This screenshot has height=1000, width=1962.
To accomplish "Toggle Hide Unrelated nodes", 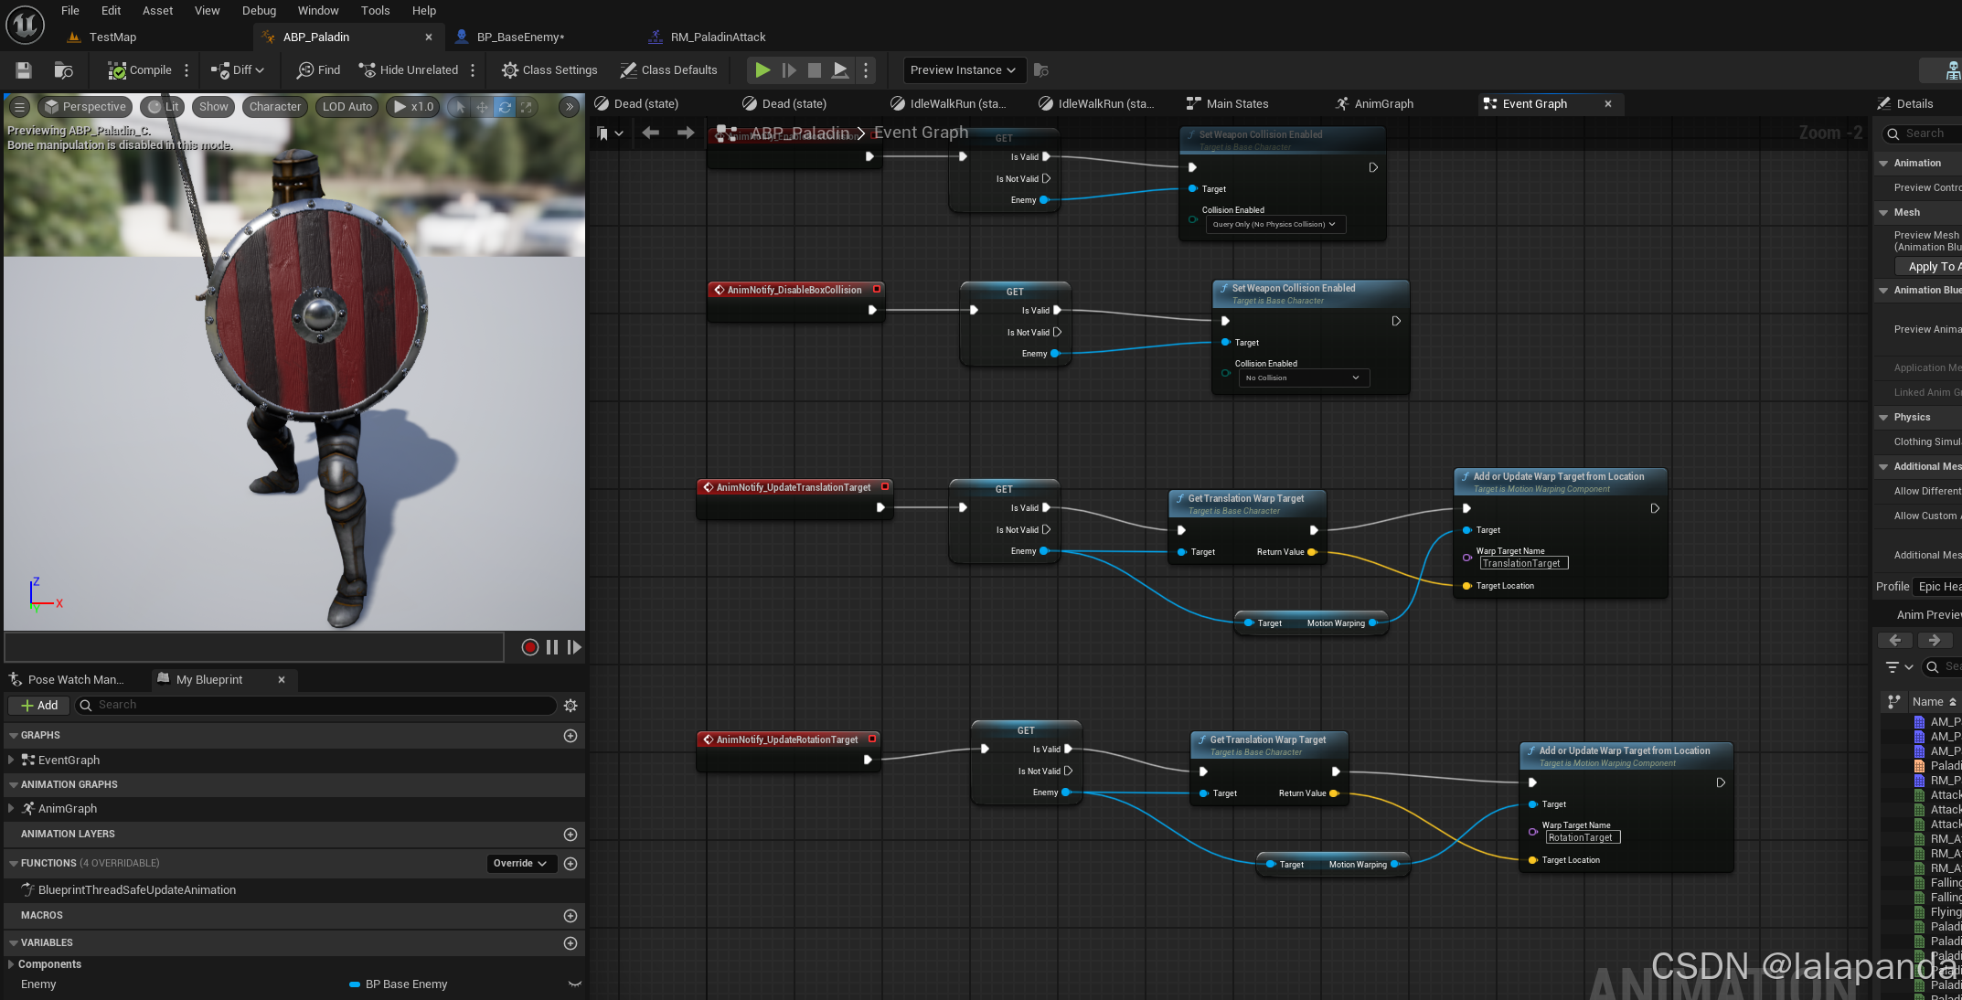I will click(409, 70).
